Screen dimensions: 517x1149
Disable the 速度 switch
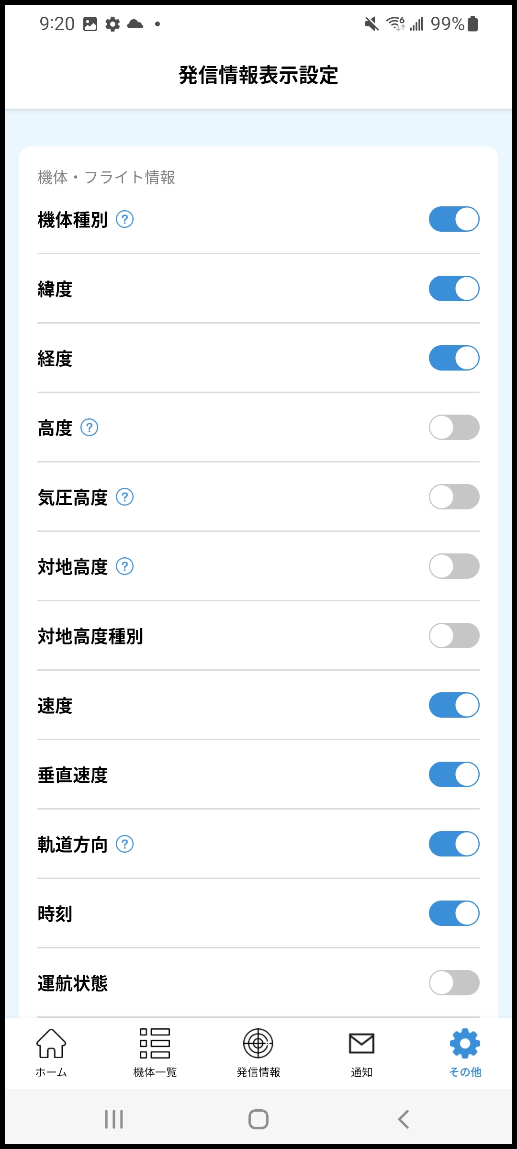(454, 705)
